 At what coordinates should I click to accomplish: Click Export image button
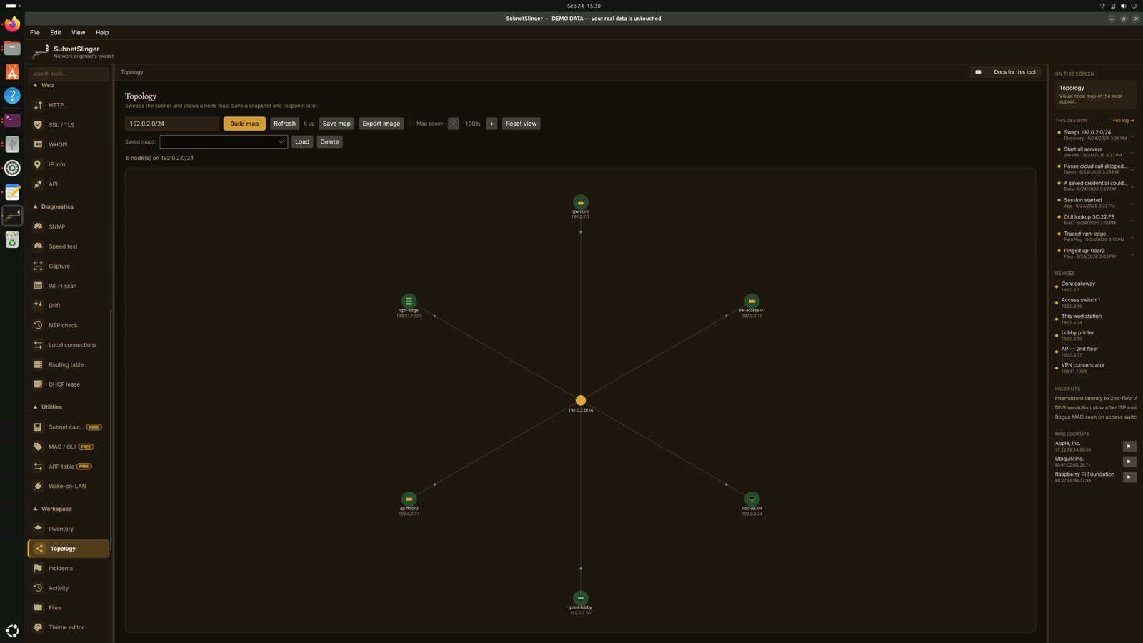point(381,124)
